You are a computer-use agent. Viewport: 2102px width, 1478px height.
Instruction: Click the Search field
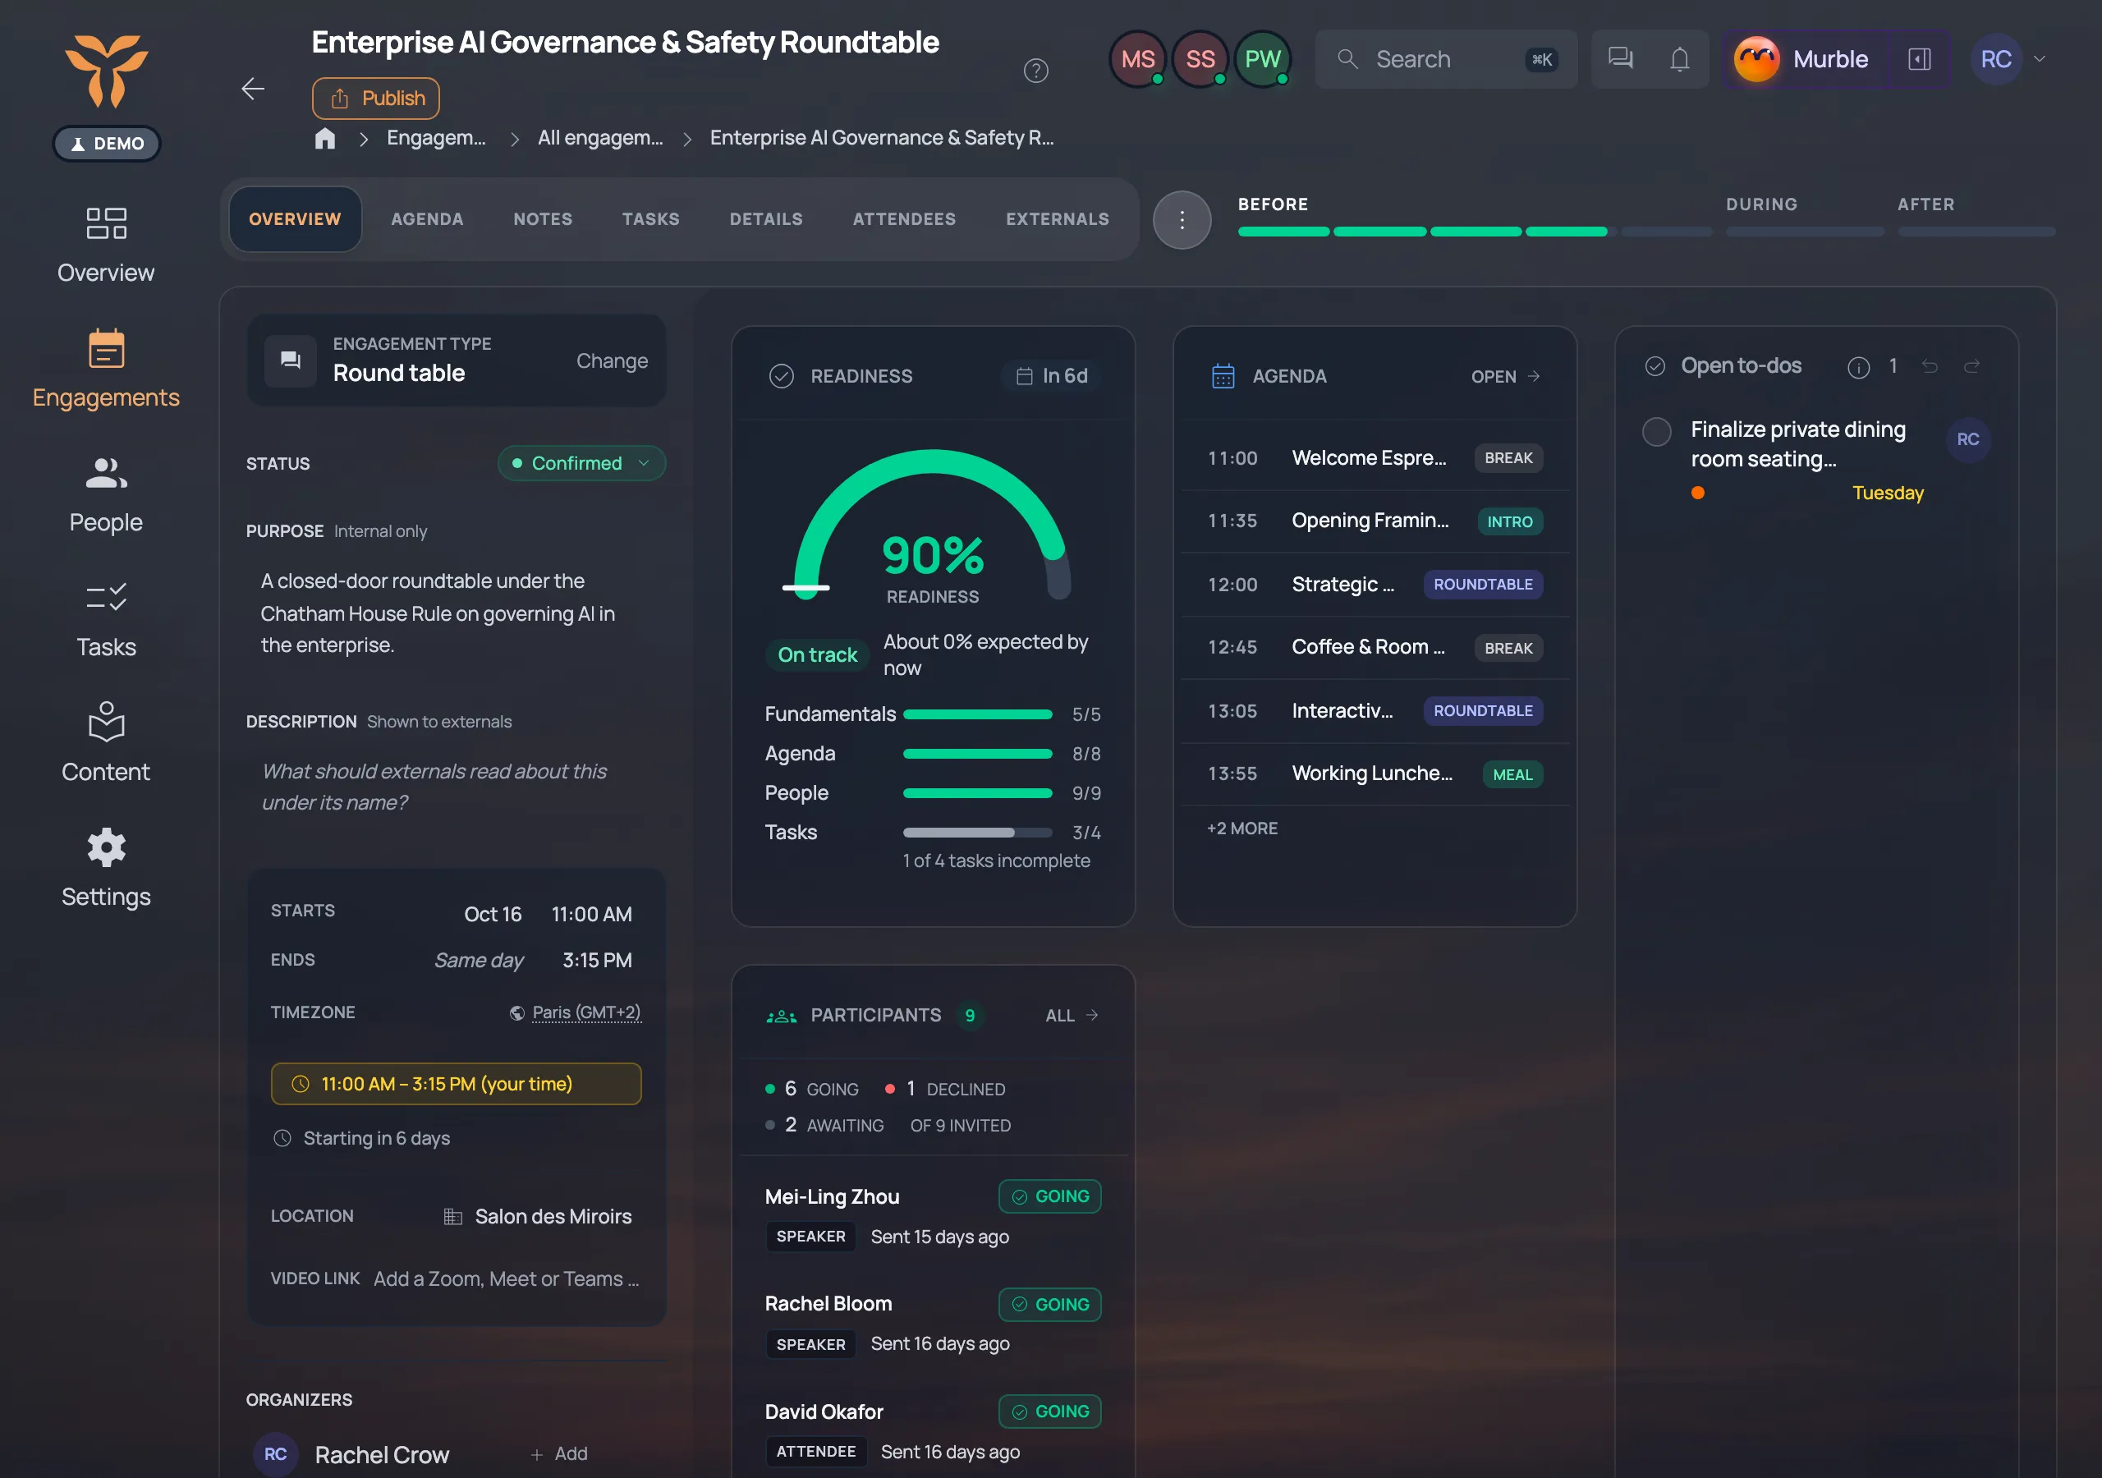click(1446, 58)
